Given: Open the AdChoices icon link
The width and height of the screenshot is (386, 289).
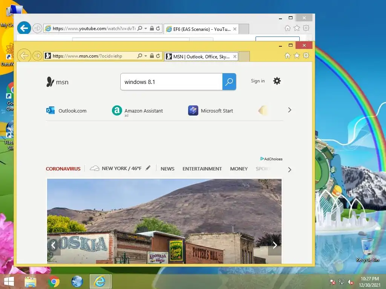Looking at the screenshot, I should tap(271, 159).
